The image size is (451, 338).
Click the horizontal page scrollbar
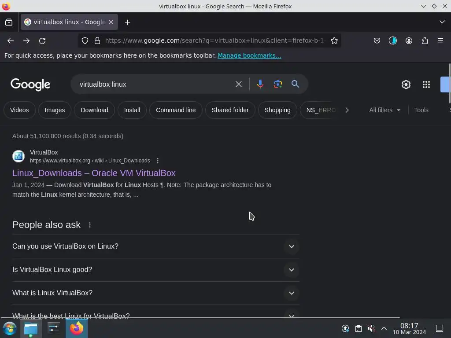(x=200, y=317)
